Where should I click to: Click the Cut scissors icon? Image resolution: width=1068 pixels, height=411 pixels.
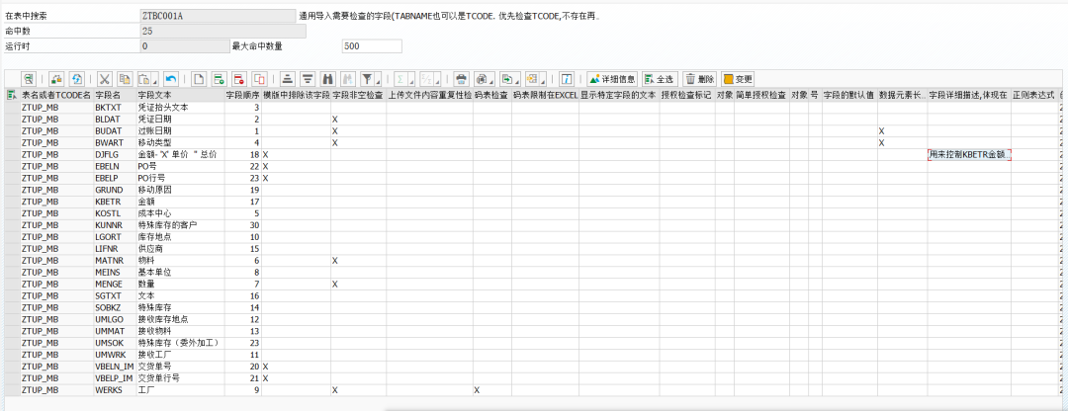pyautogui.click(x=105, y=78)
